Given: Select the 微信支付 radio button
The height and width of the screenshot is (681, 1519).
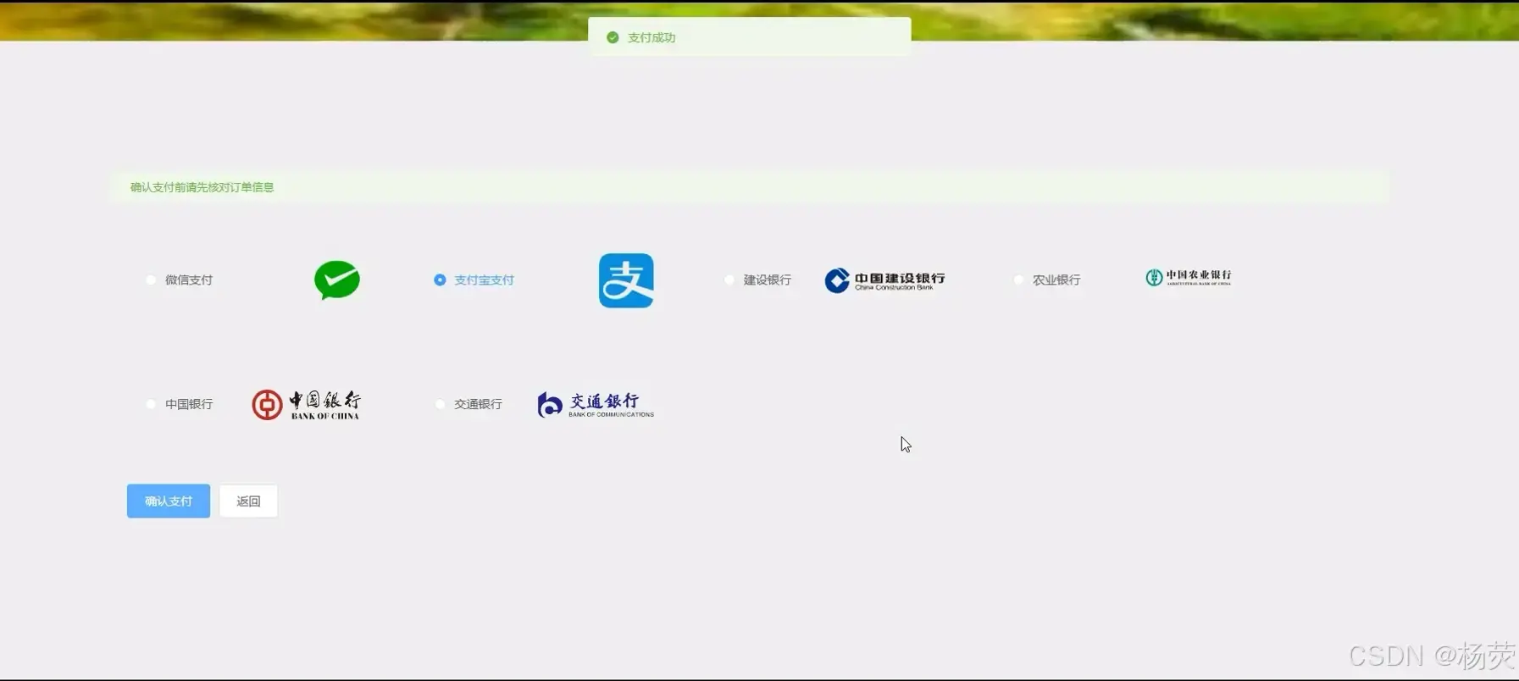Looking at the screenshot, I should (x=151, y=280).
